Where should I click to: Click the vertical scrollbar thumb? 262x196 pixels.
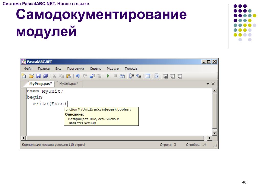pos(215,111)
